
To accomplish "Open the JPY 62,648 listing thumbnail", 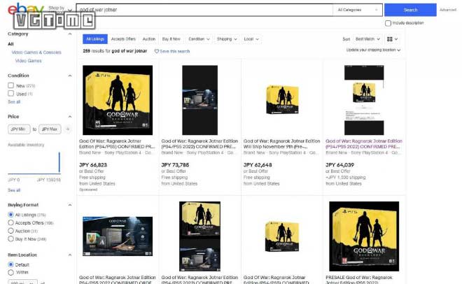I will [x=282, y=100].
